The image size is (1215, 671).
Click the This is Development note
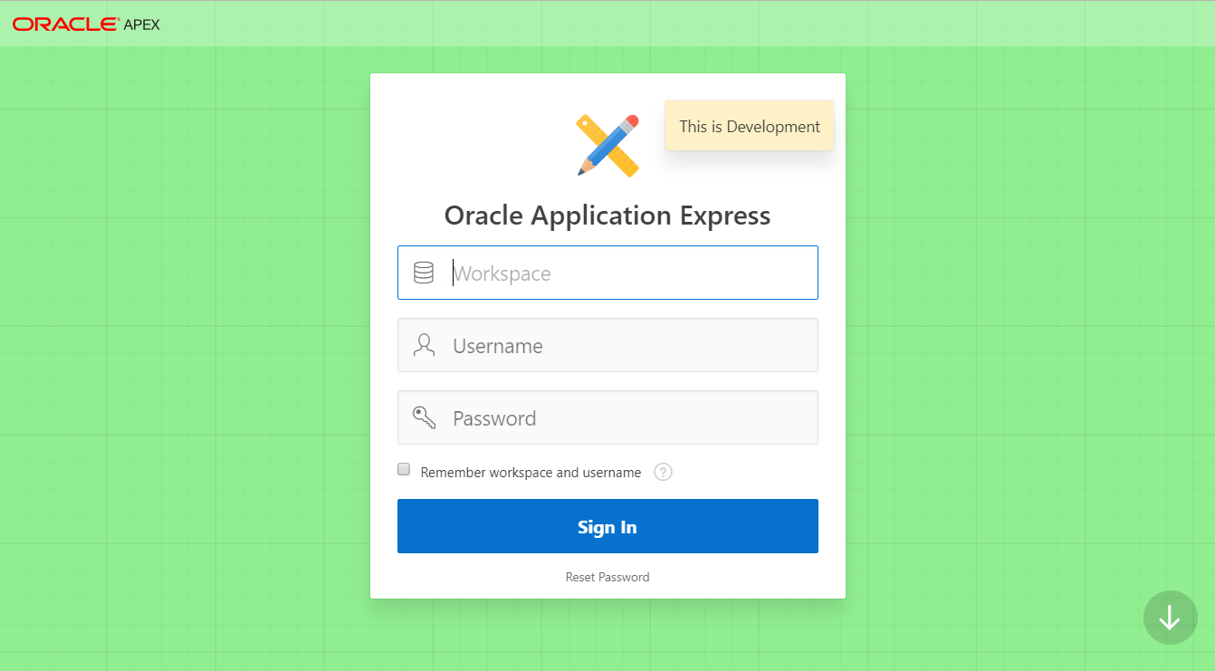point(750,126)
